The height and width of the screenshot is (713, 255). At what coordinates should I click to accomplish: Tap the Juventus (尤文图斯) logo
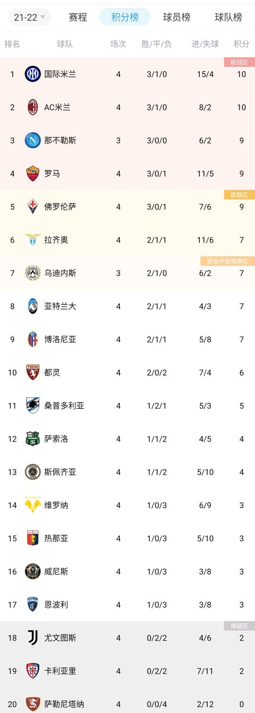[x=33, y=638]
